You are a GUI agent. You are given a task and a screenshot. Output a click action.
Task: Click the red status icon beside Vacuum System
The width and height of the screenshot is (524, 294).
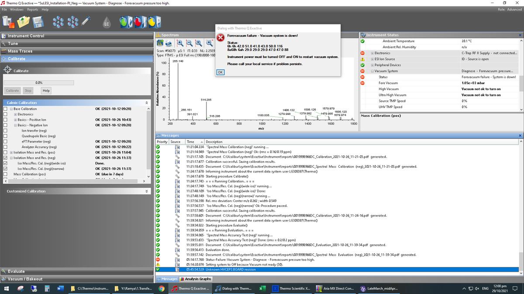(362, 71)
